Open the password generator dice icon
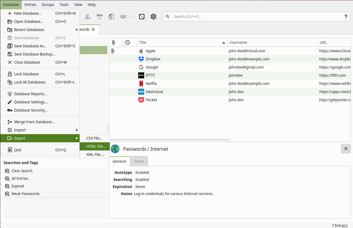 [142, 17]
